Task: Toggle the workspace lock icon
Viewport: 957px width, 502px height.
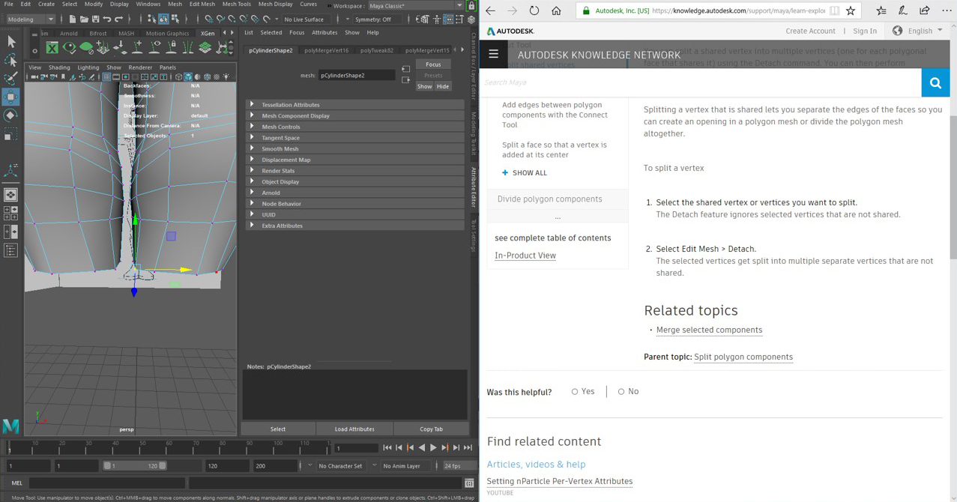Action: [471, 6]
